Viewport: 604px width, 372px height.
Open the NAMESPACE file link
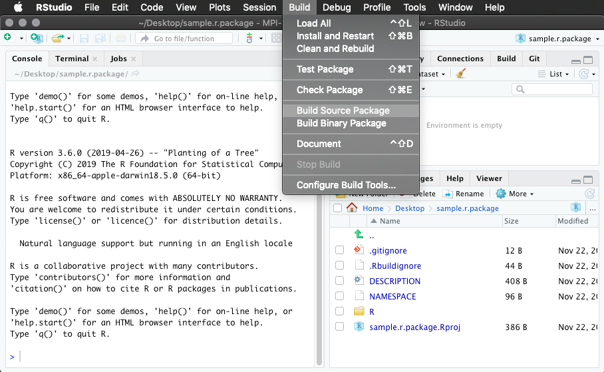(392, 296)
